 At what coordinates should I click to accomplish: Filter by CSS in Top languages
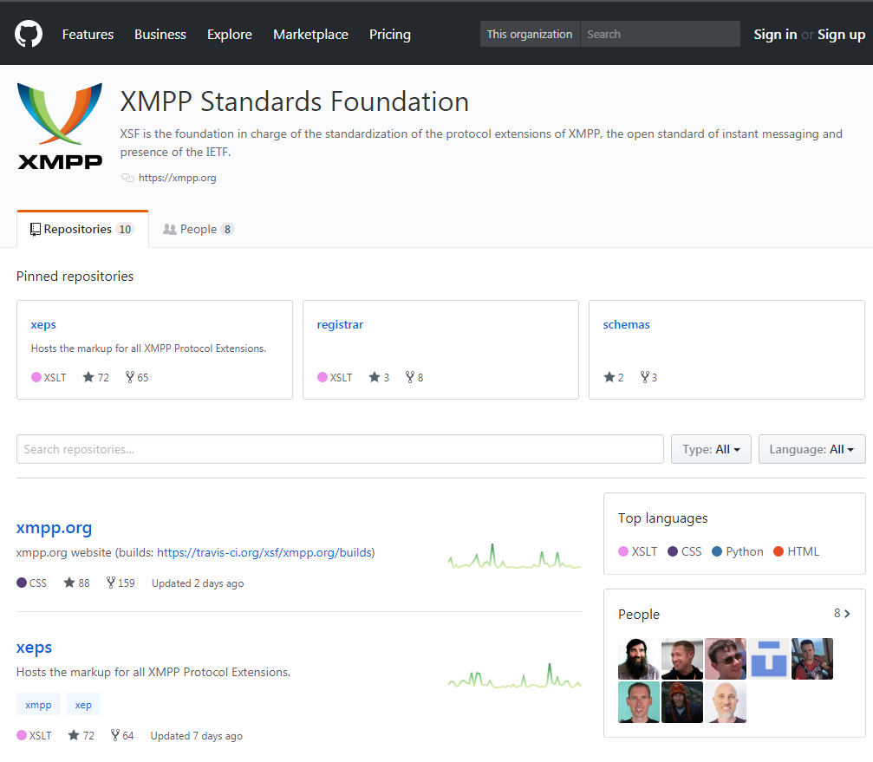pyautogui.click(x=684, y=551)
